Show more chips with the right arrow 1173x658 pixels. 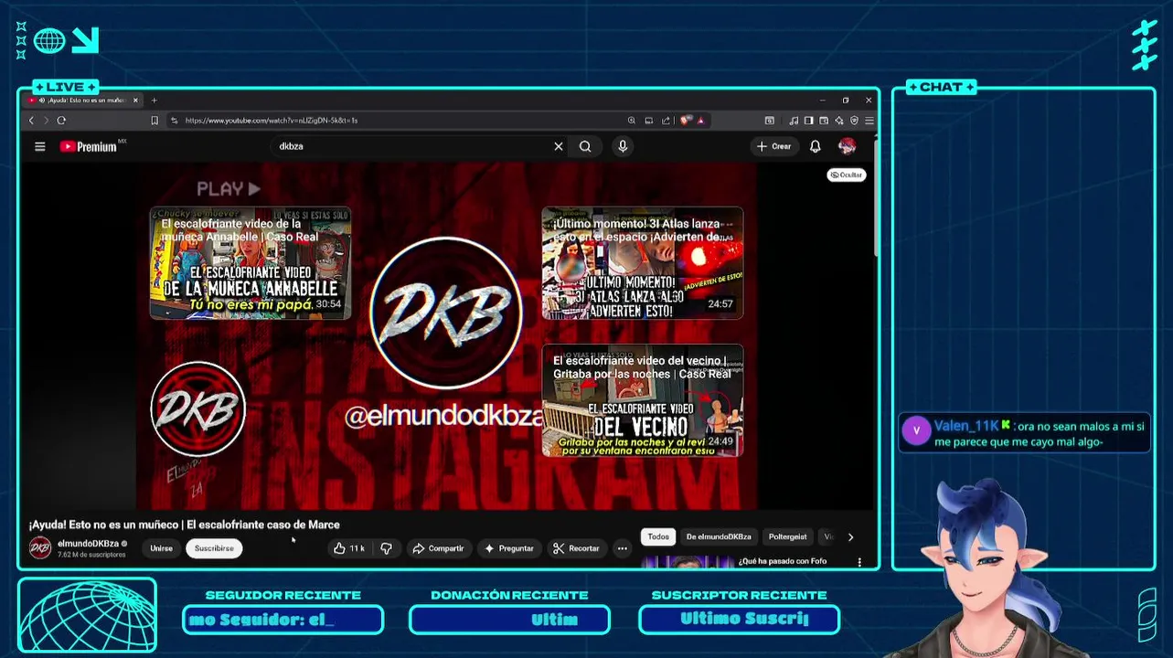850,537
